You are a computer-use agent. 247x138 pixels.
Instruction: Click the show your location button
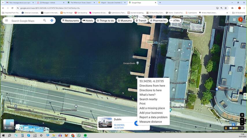click(242, 115)
